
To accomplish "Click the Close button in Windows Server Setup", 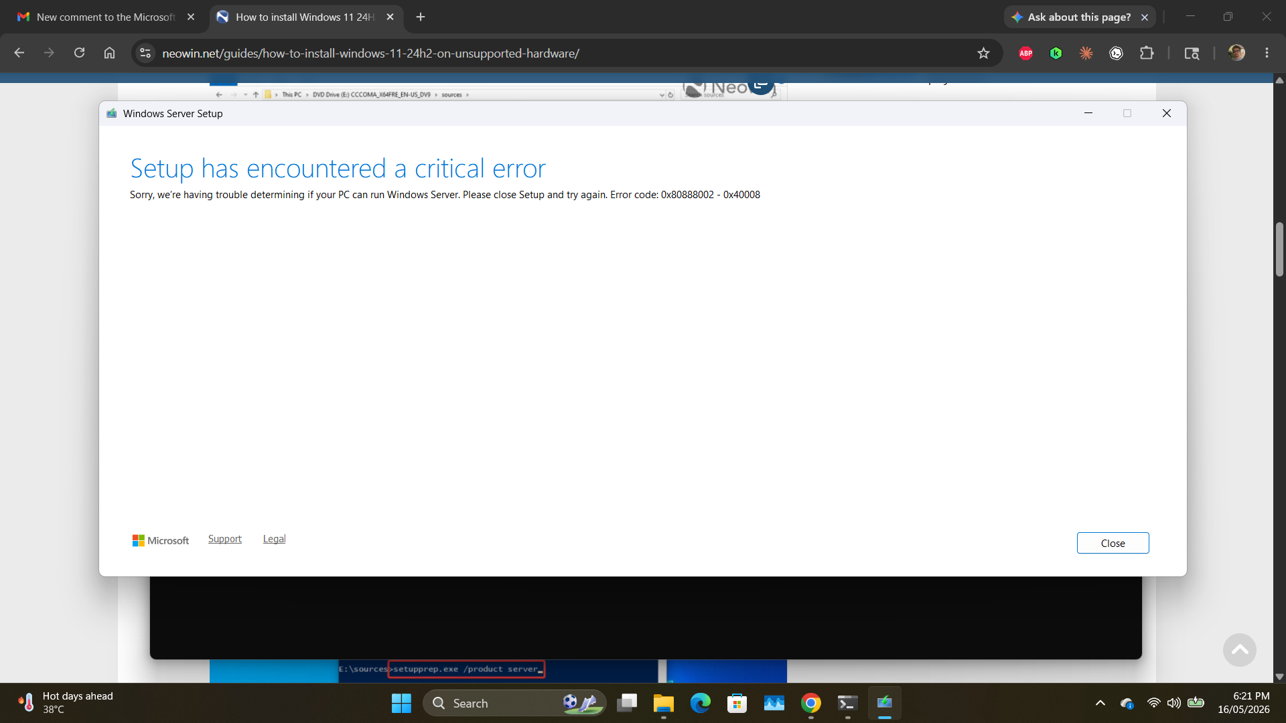I will [1113, 543].
